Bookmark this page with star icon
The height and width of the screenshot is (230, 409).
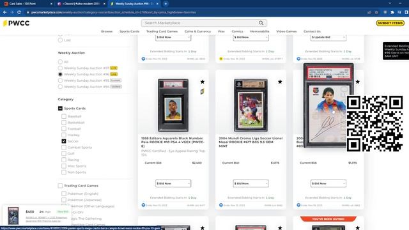(x=376, y=12)
